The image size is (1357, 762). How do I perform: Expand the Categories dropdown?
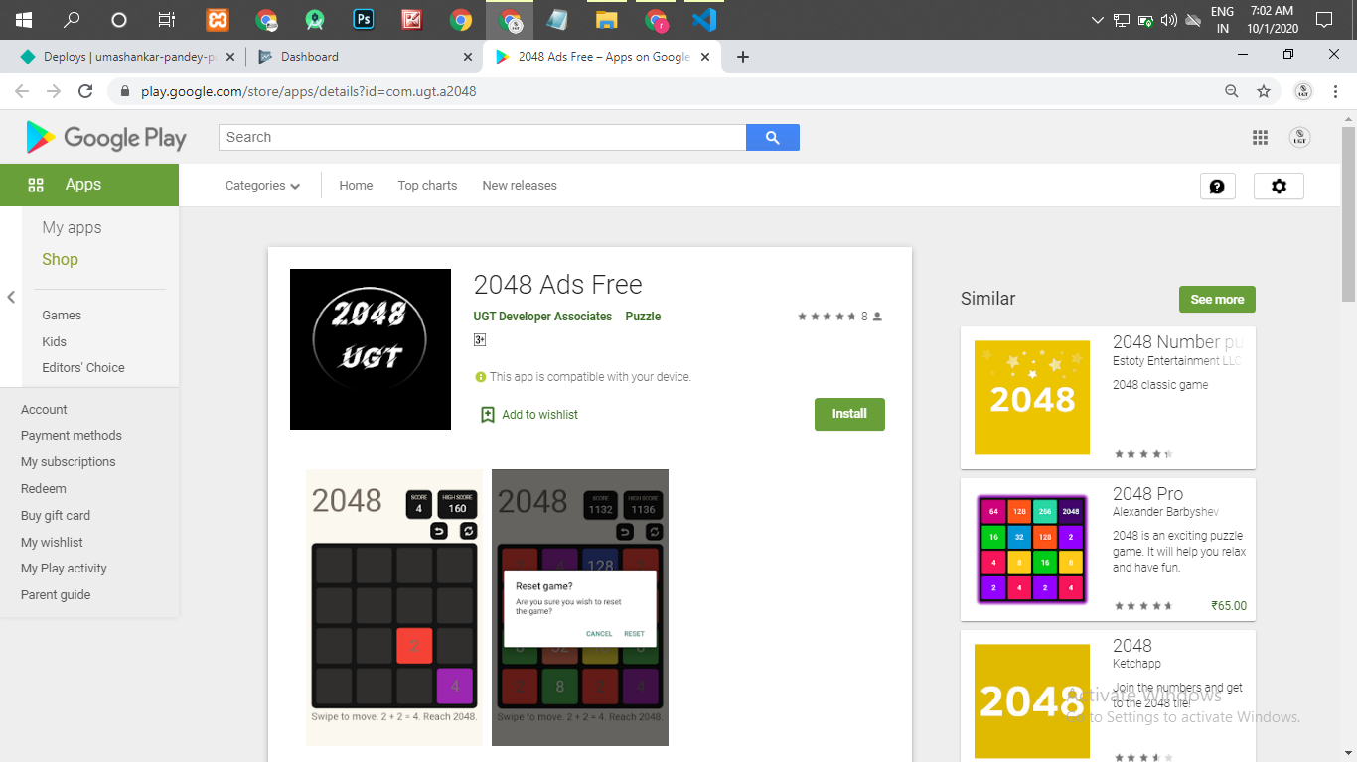262,186
